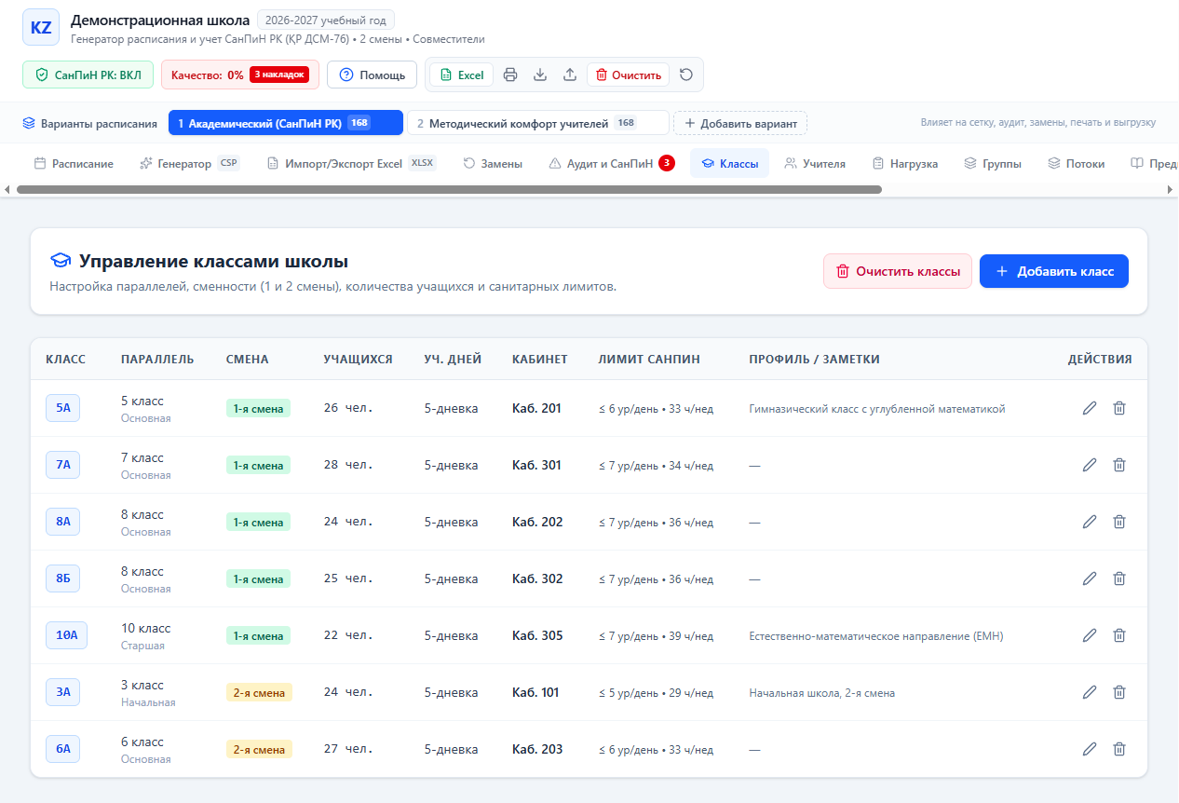The image size is (1179, 803).
Task: Edit class 10А with its pencil icon
Action: click(1090, 635)
